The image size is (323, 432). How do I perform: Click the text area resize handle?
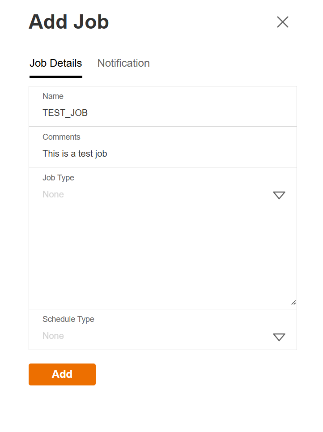click(x=293, y=303)
